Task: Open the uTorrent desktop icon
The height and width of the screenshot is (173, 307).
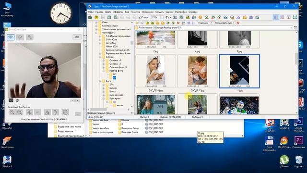Action: coord(284,162)
